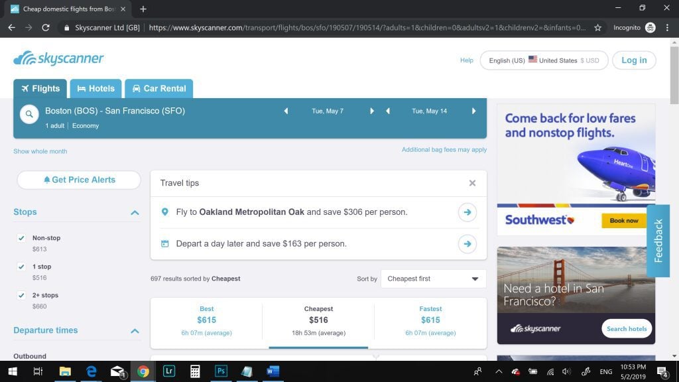Click the Skyscanner logo

point(58,58)
